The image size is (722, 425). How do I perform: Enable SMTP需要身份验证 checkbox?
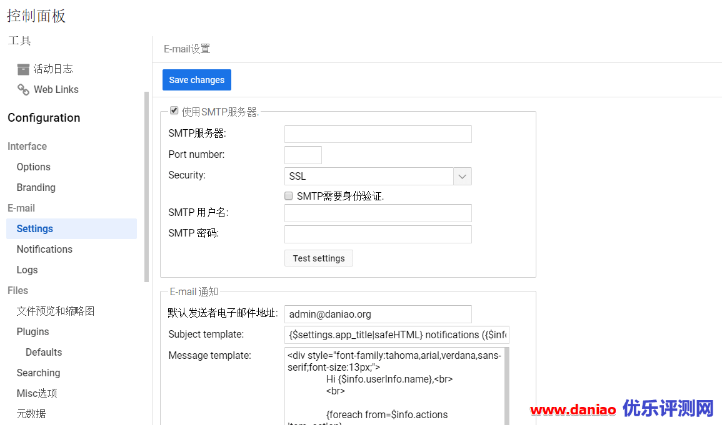tap(288, 195)
